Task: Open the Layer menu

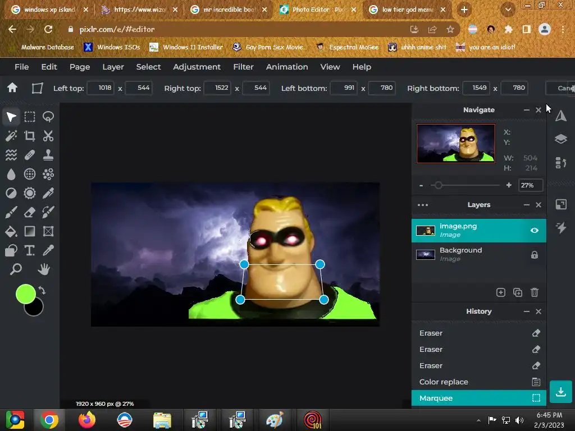Action: [113, 67]
